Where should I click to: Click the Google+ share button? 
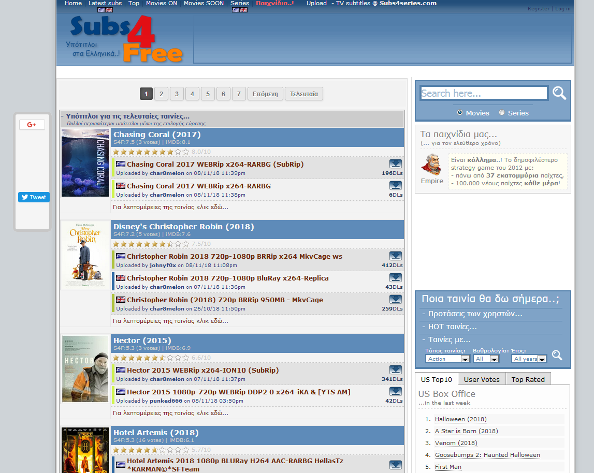click(x=32, y=125)
